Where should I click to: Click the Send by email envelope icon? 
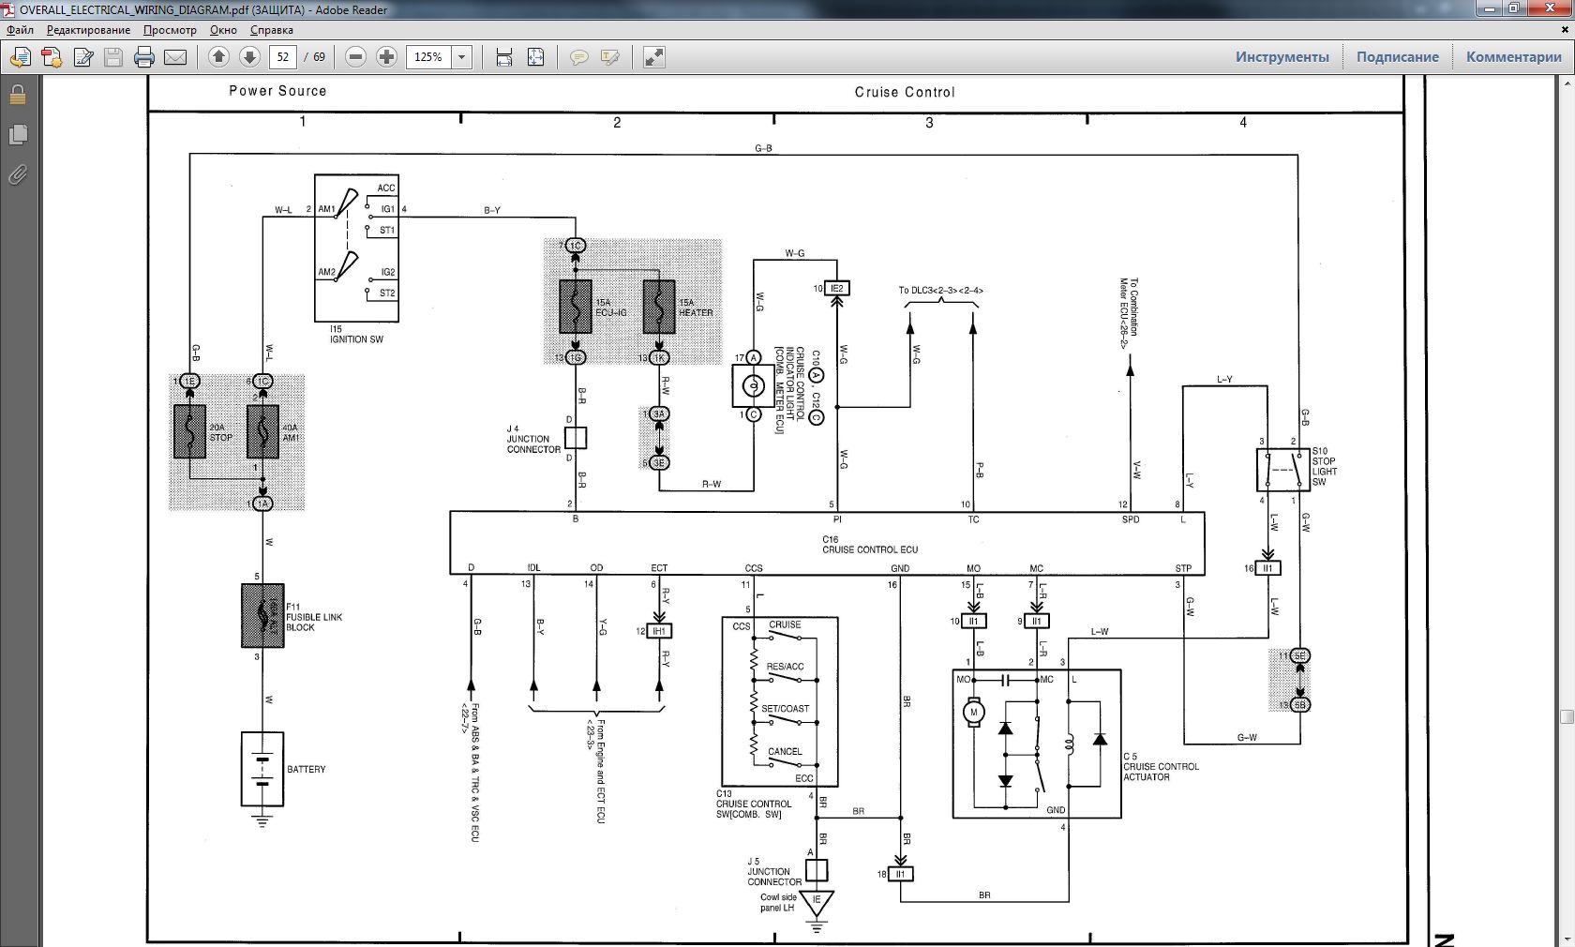[x=175, y=57]
